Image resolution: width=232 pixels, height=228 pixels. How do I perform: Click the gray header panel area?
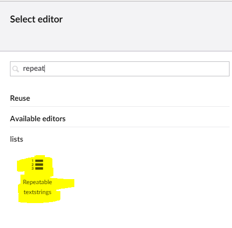[x=116, y=26]
